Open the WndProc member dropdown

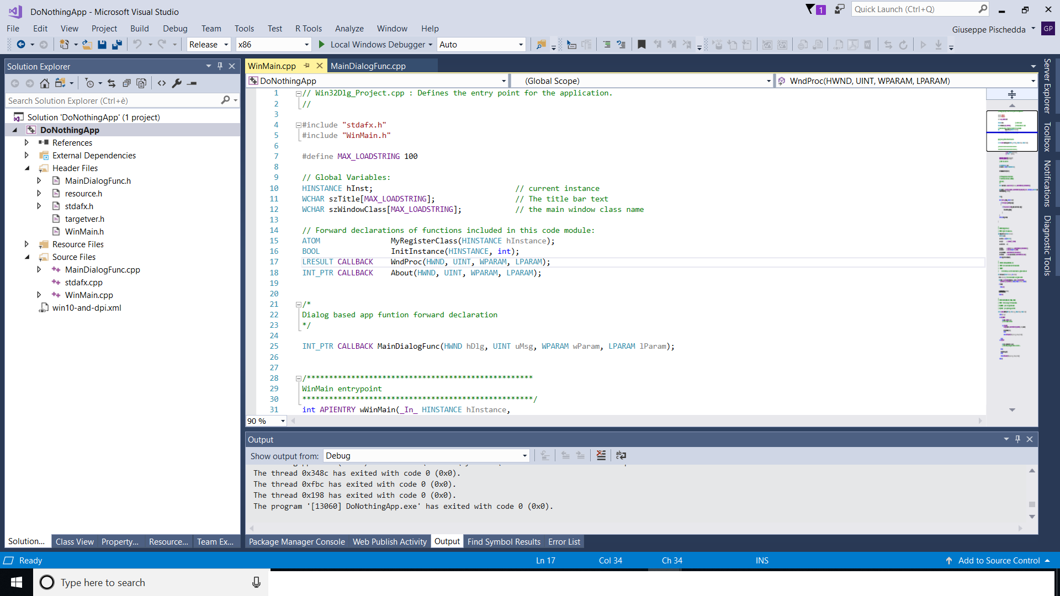907,81
